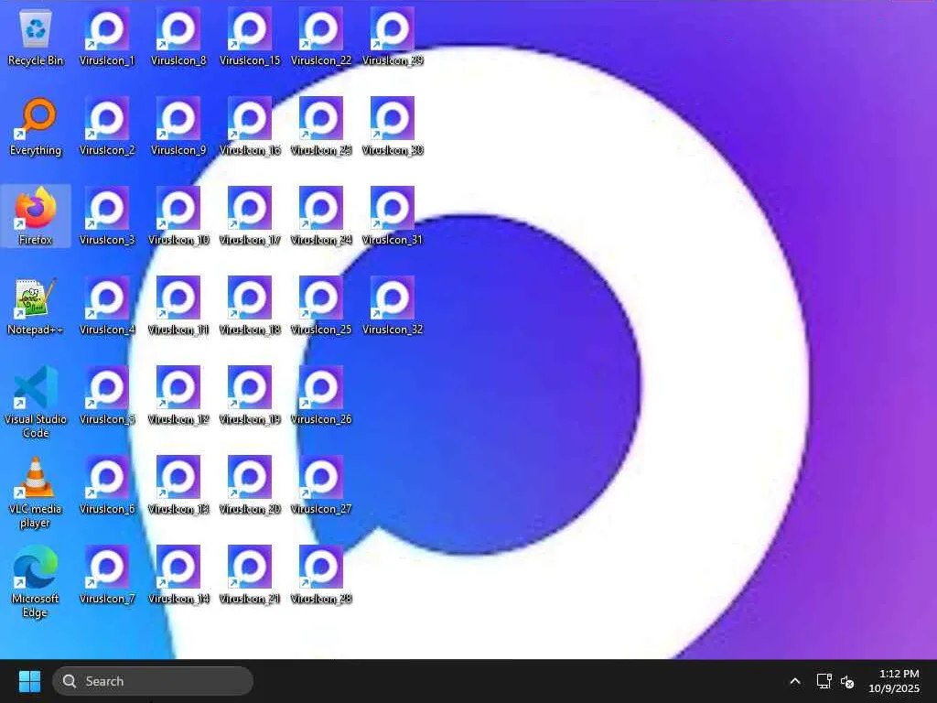The height and width of the screenshot is (703, 937).
Task: Select the VirusIcon_8 shortcut
Action: tap(178, 37)
